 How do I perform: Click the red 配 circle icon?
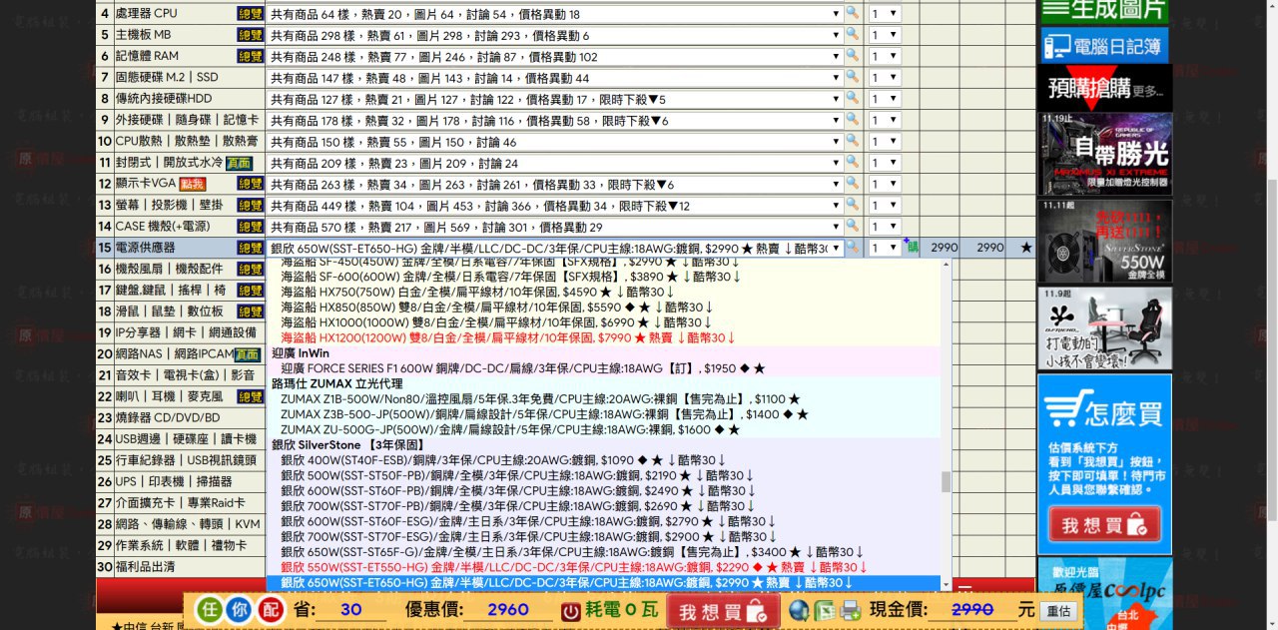pos(270,611)
